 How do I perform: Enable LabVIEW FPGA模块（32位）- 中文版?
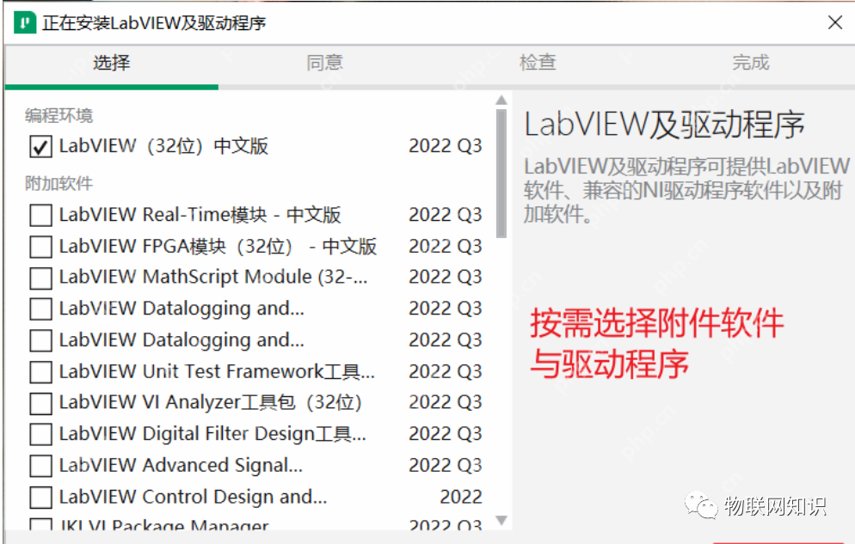tap(40, 246)
